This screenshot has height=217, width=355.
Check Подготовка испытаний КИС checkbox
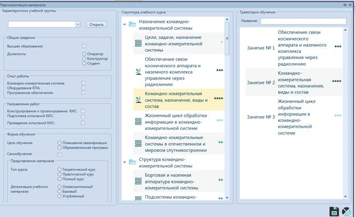tap(83, 117)
